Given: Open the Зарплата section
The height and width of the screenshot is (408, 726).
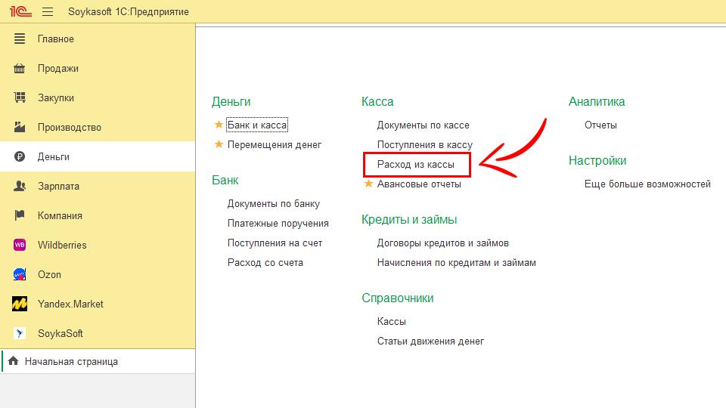Looking at the screenshot, I should 58,186.
